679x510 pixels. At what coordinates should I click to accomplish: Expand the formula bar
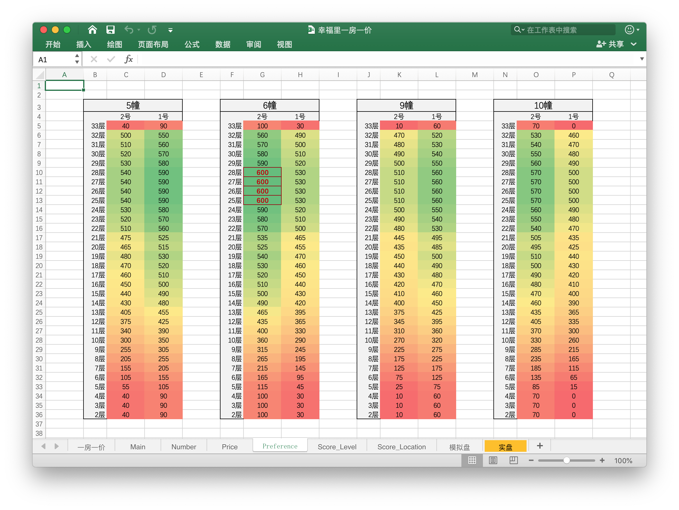pos(641,59)
